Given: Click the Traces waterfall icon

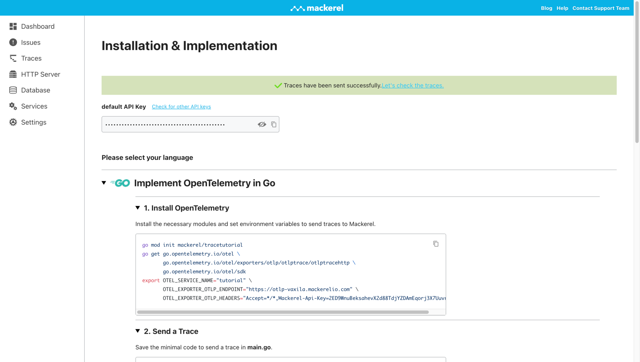Looking at the screenshot, I should (x=13, y=58).
